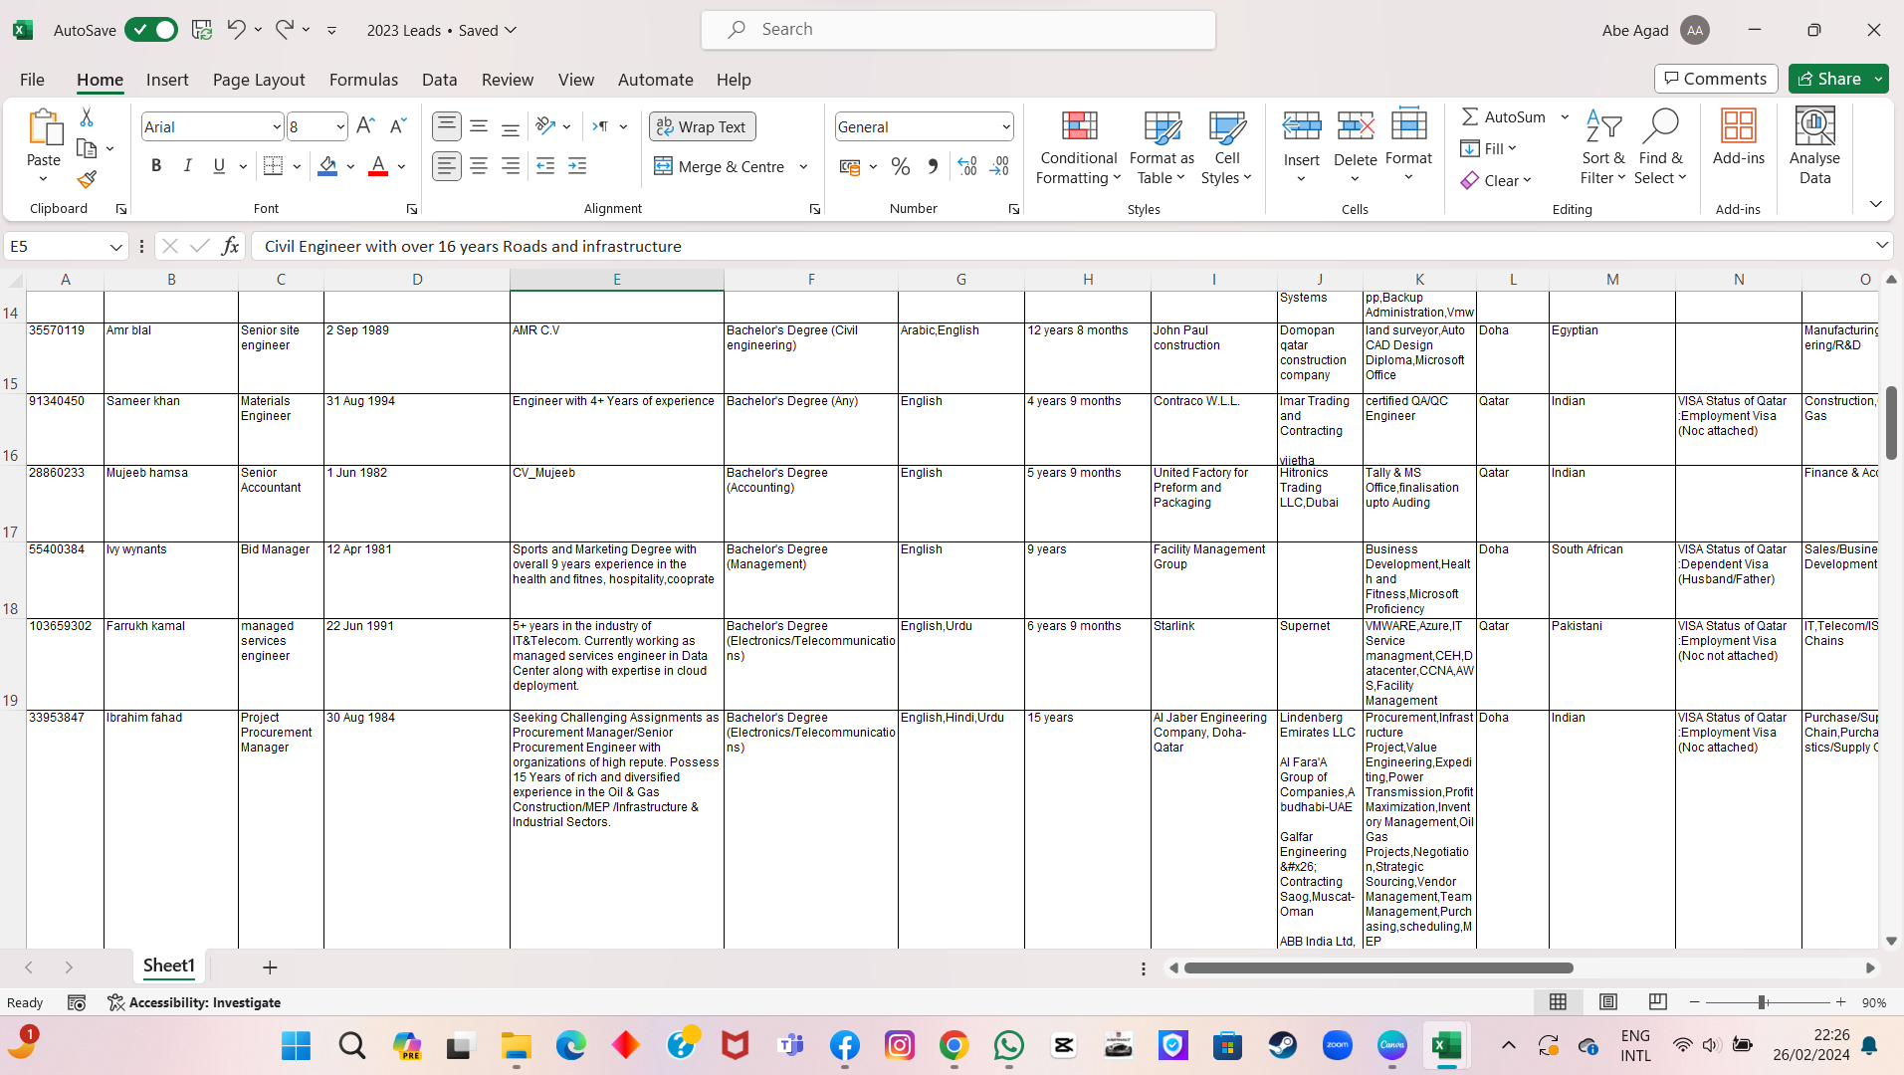Launch Analyse Data
Viewport: 1904px width, 1075px height.
(1814, 147)
